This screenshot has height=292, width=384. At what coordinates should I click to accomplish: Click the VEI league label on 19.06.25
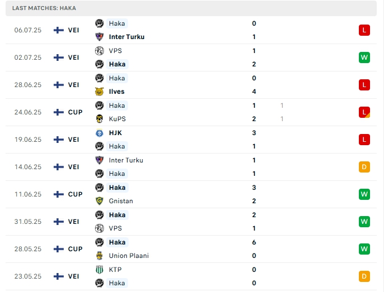coord(74,140)
